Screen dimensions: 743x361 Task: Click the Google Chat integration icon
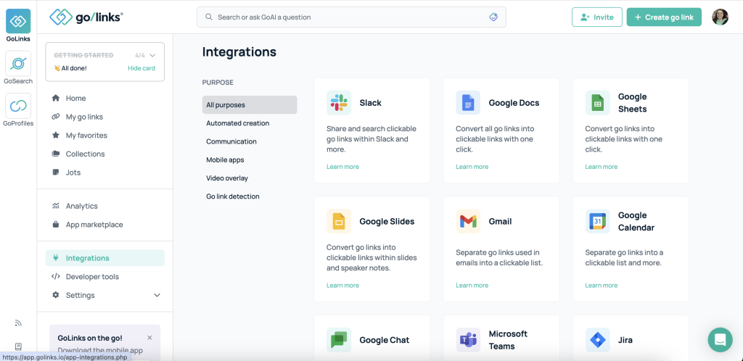[x=339, y=340]
